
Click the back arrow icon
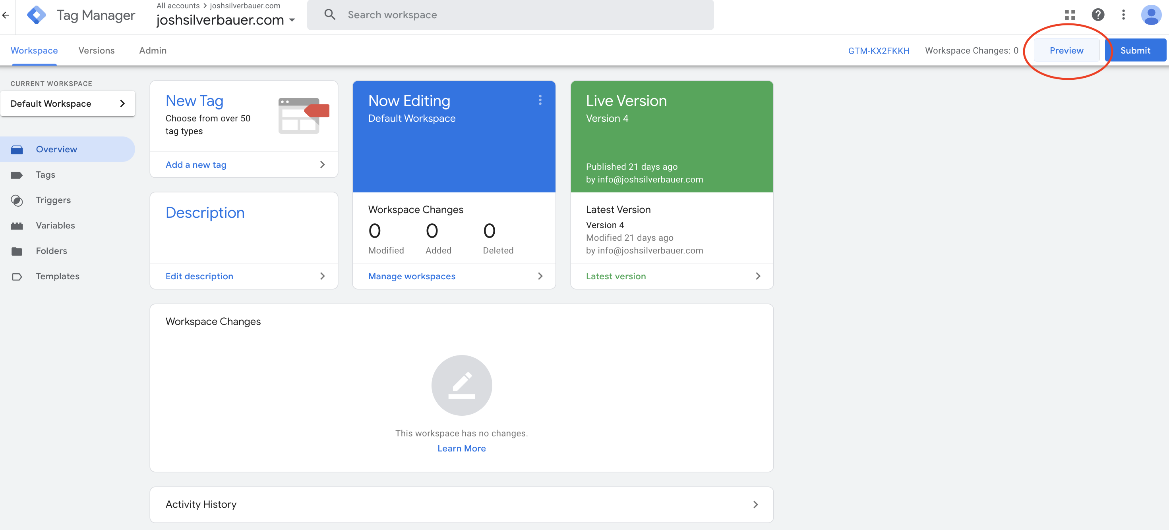[6, 15]
